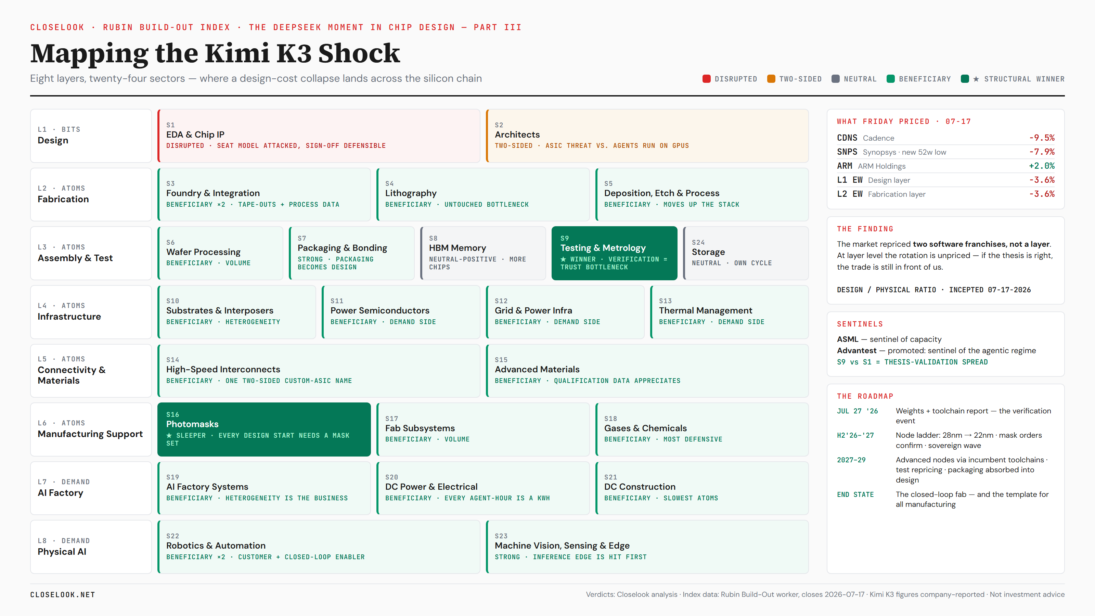This screenshot has width=1095, height=616.
Task: Open the S11 Power Semiconductors card
Action: [401, 312]
